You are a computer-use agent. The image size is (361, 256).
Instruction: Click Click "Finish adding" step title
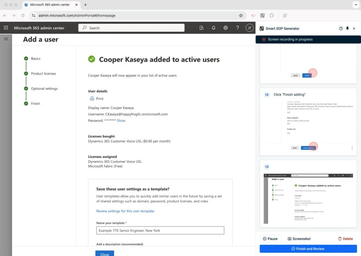coord(289,95)
